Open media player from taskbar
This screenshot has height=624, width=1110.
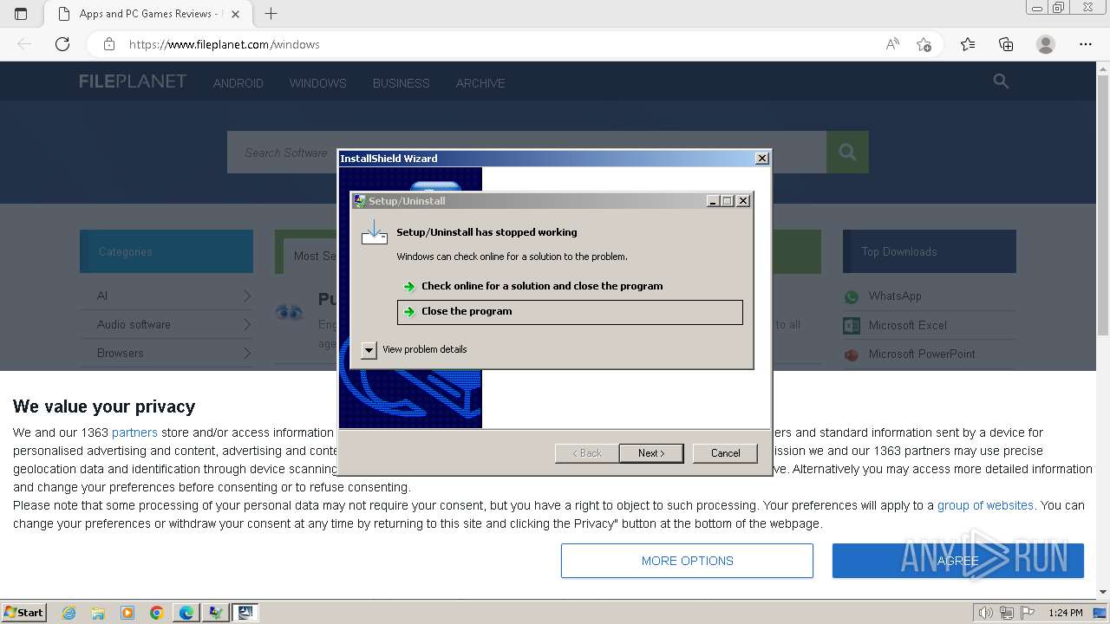tap(127, 613)
